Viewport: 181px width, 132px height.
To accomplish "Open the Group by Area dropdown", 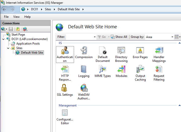I will [159, 37].
